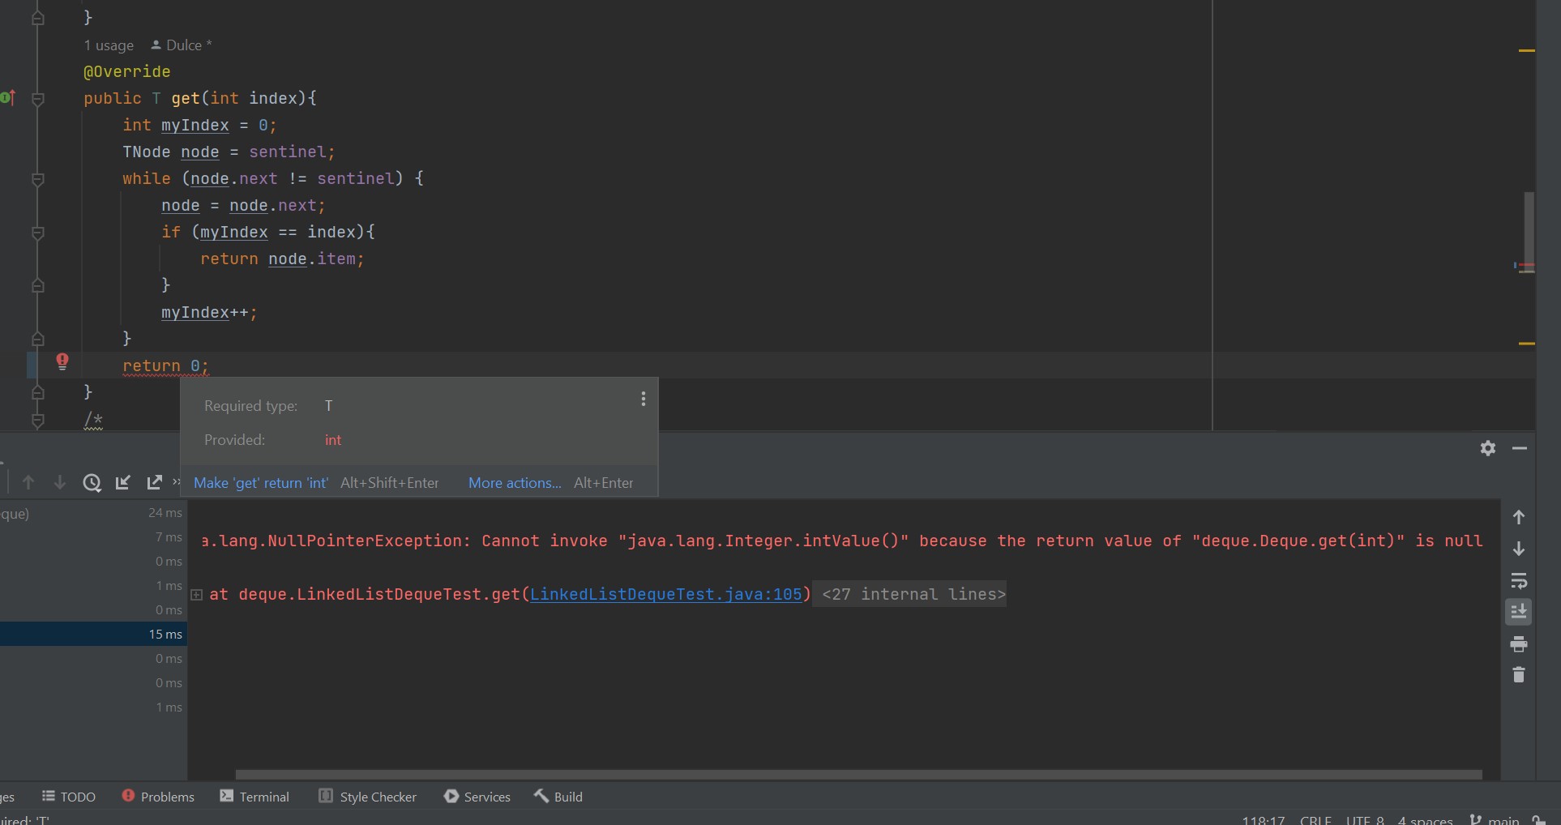
Task: Show more test toolbar actions chevrons
Action: coord(176,481)
